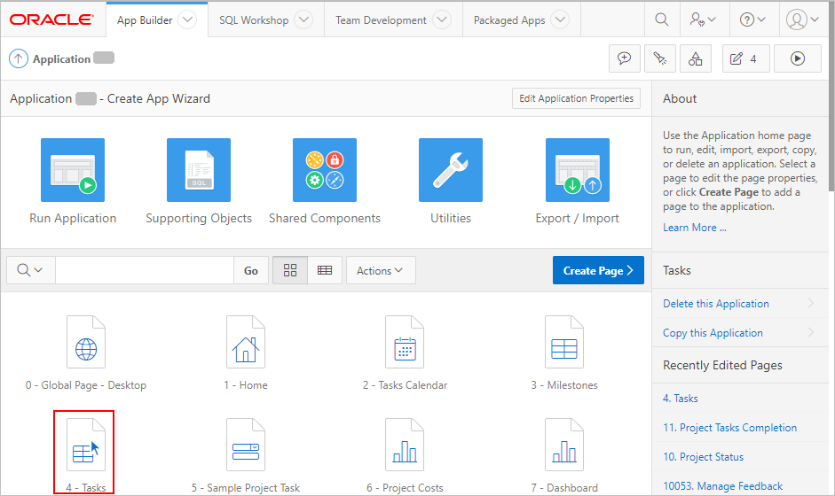This screenshot has height=496, width=835.
Task: Open page 6 - Project Costs icon
Action: tap(405, 445)
